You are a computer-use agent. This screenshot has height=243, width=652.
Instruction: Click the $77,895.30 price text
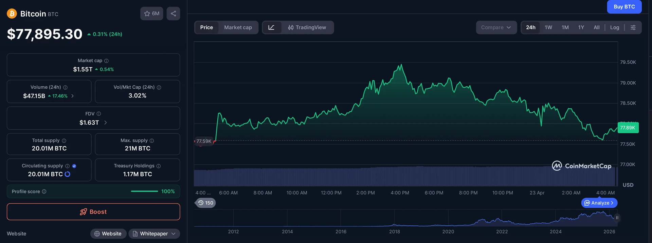(x=45, y=34)
